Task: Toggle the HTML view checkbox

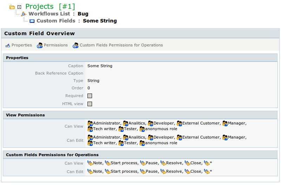Action: (90, 104)
